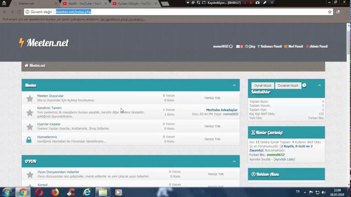The image size is (351, 197).
Task: Close the Furkan Gökçek YouTube tab
Action: (x=155, y=4)
